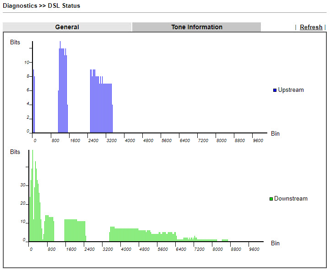
Task: Click the Upstream legend label
Action: tap(291, 90)
